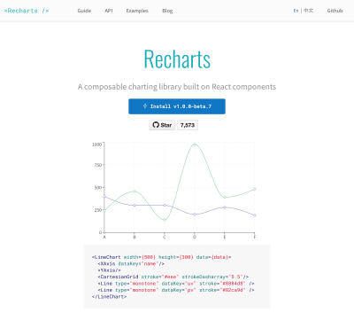Open the Blog link
Screen dimensions: 354x328
(x=167, y=11)
